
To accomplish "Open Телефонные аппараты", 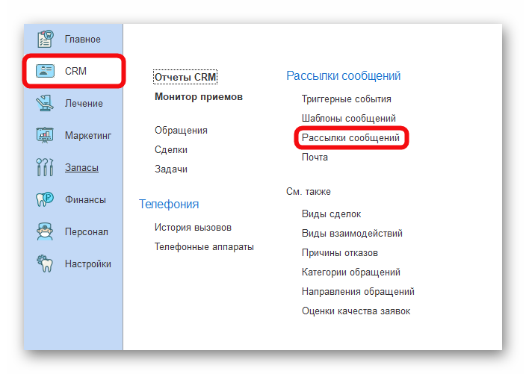I will pos(204,247).
